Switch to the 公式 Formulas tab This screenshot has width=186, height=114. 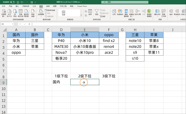click(x=34, y=6)
